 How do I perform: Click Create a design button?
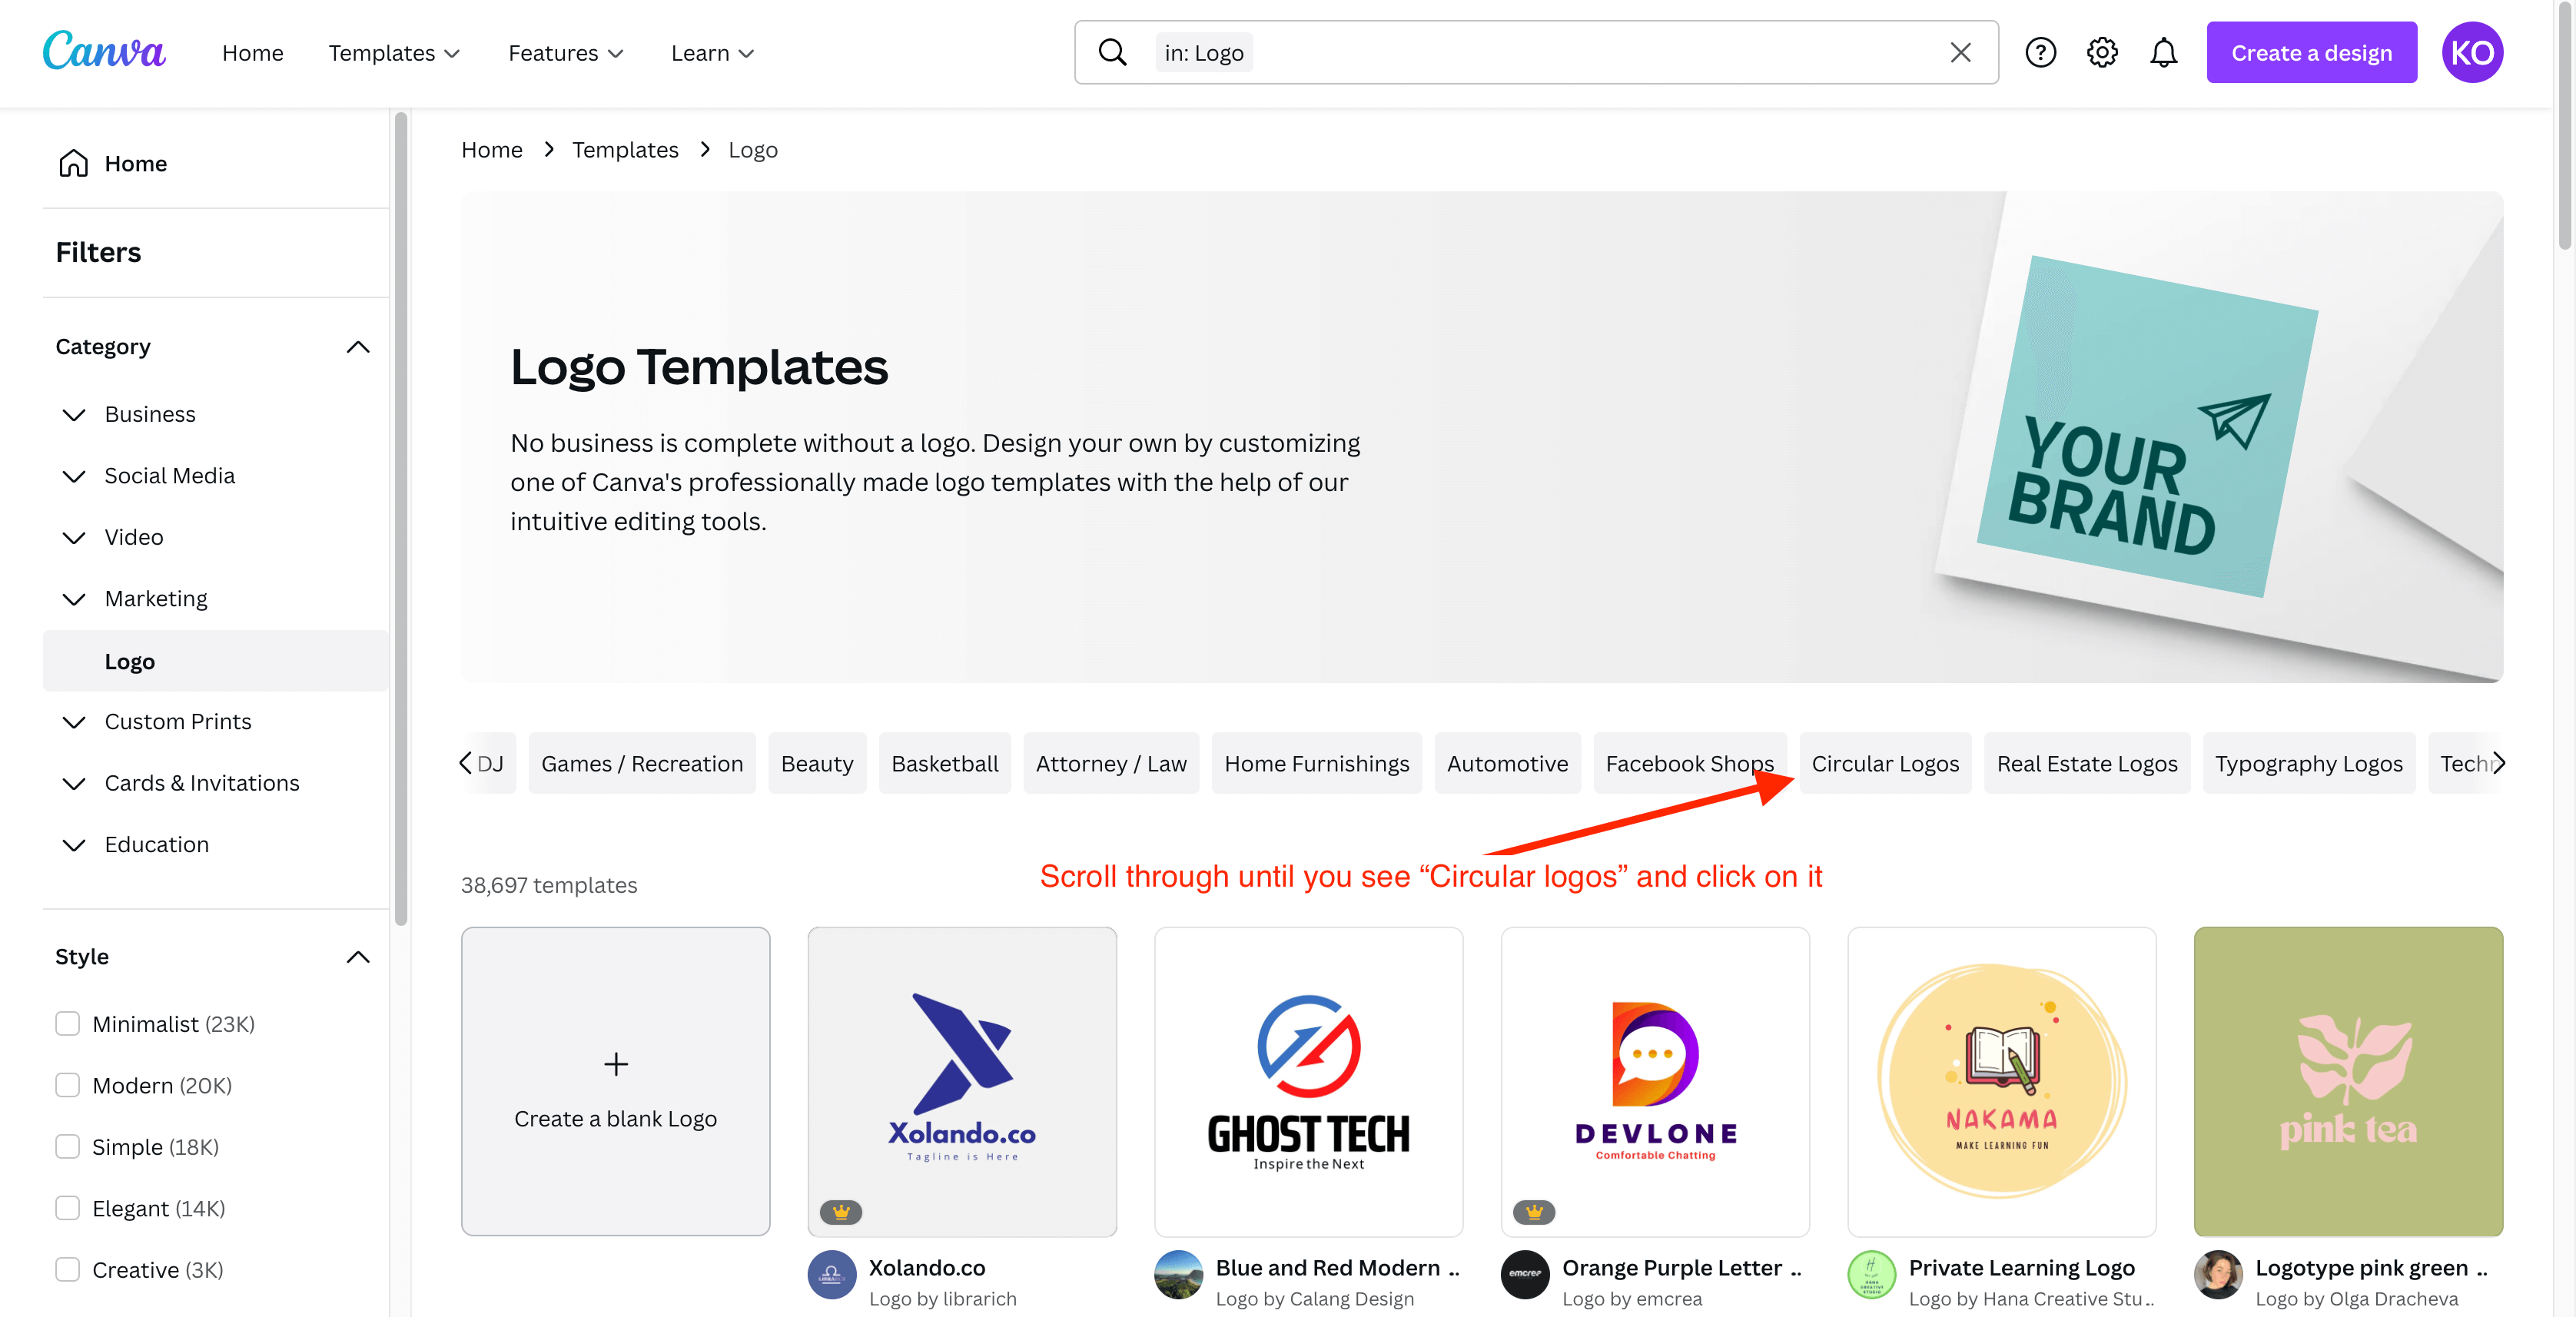click(2311, 52)
